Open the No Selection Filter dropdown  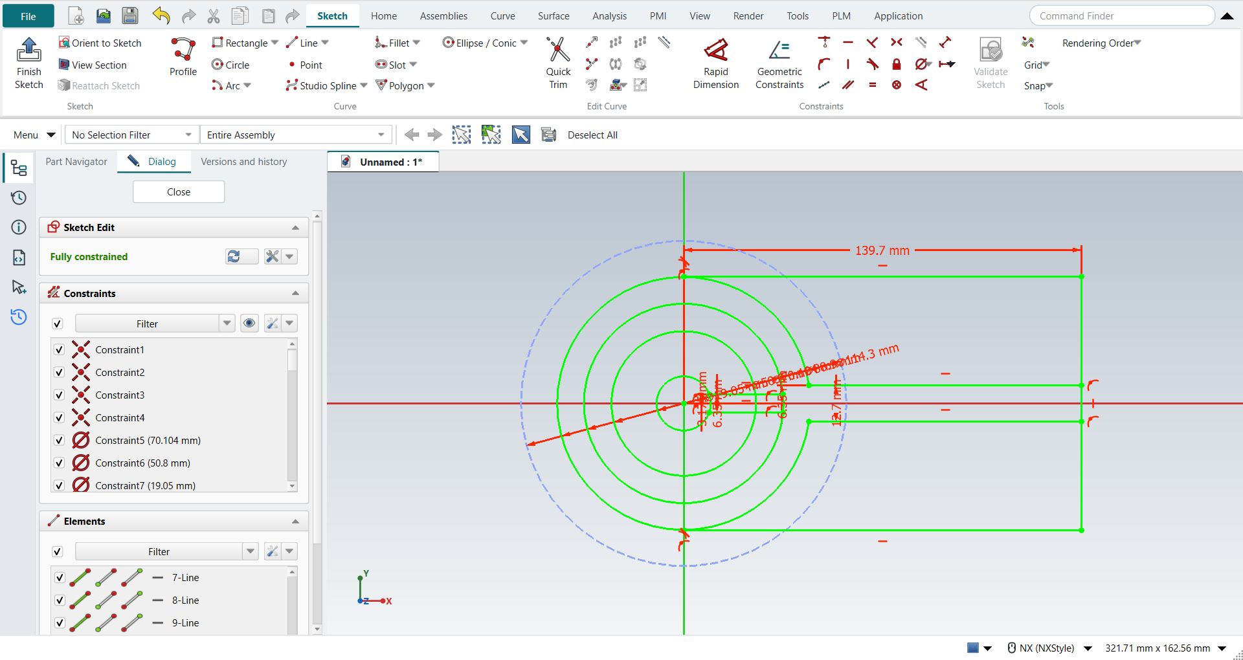(x=132, y=135)
